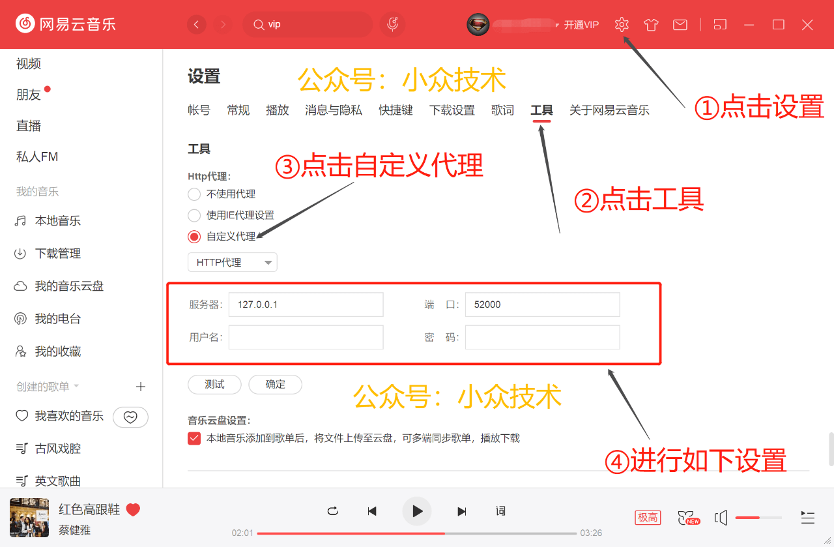Image resolution: width=834 pixels, height=547 pixels.
Task: Switch to the 帐号 settings tab
Action: click(199, 110)
